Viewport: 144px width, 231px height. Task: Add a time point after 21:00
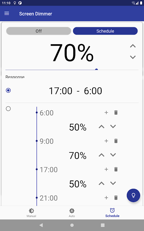(x=106, y=198)
